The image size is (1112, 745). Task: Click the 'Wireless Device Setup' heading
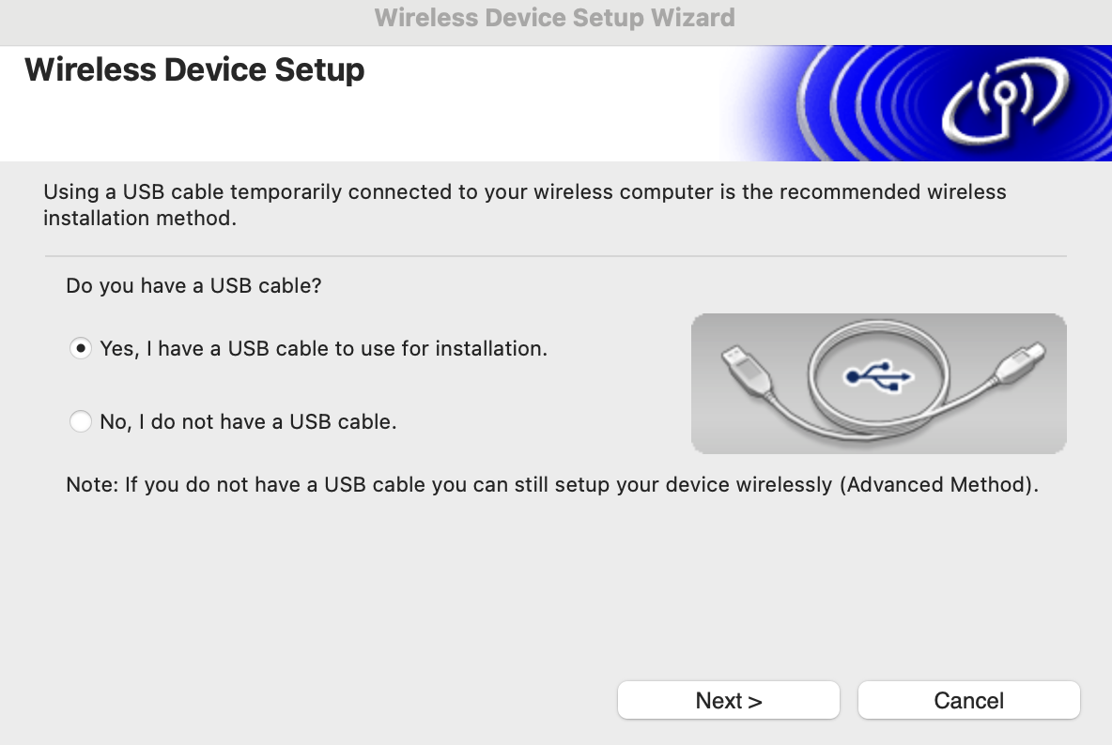point(193,69)
